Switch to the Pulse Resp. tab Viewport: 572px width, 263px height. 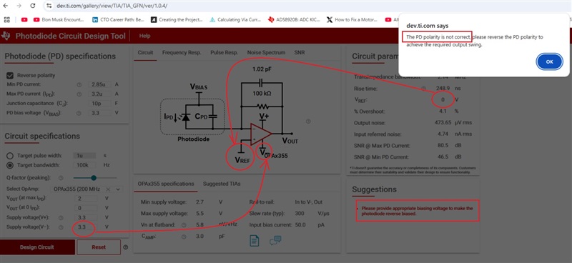coord(224,52)
